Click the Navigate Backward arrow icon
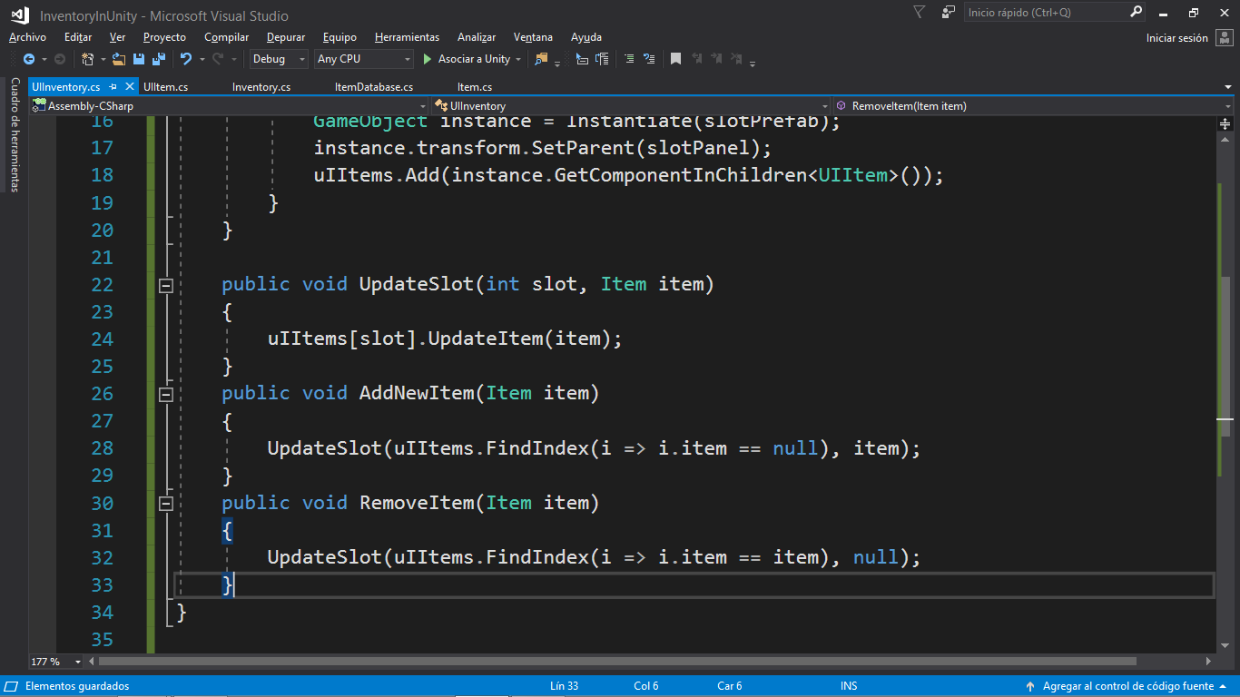This screenshot has width=1240, height=697. [x=29, y=59]
